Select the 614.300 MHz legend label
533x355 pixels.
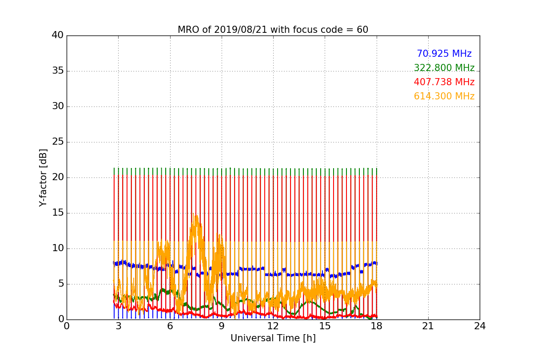(444, 97)
